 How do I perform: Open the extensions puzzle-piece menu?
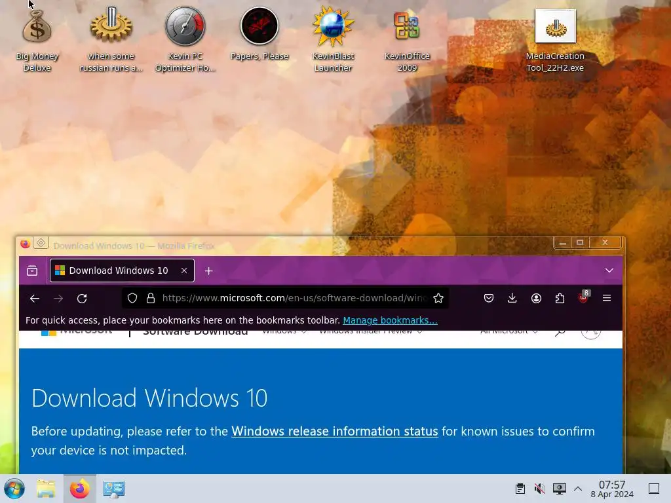(x=560, y=298)
